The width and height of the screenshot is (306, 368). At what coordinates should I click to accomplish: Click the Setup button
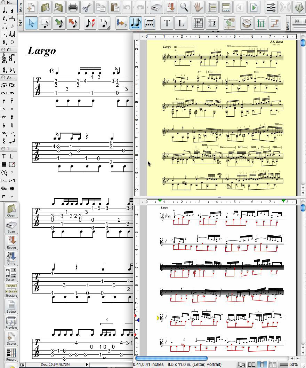11,306
